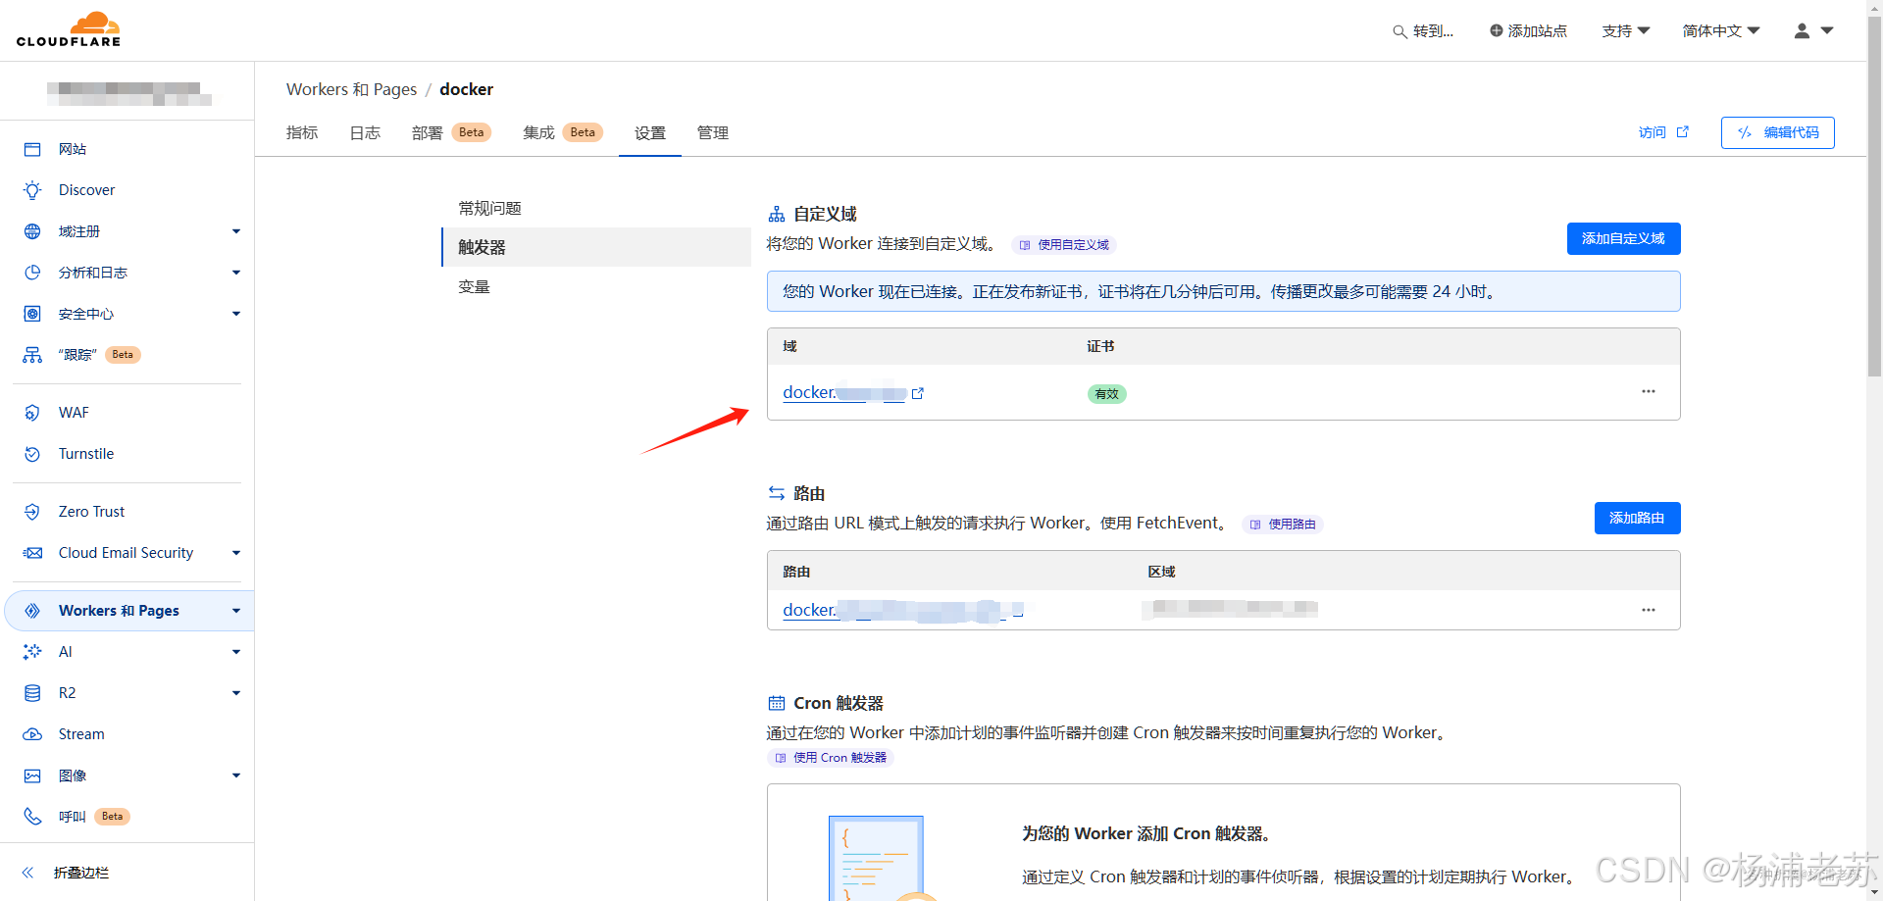Click the 有效 certificate status badge

[1106, 394]
